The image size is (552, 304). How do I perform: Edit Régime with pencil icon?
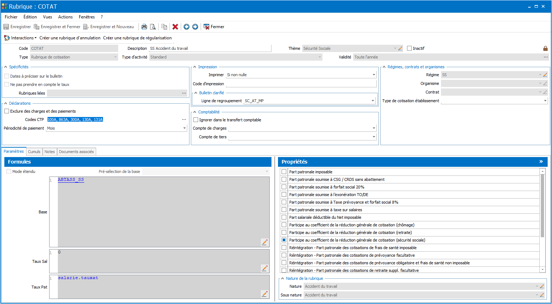(x=545, y=75)
